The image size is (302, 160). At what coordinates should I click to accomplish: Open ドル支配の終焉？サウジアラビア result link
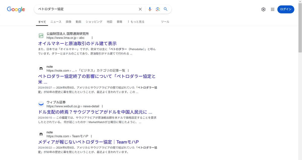click(x=95, y=112)
